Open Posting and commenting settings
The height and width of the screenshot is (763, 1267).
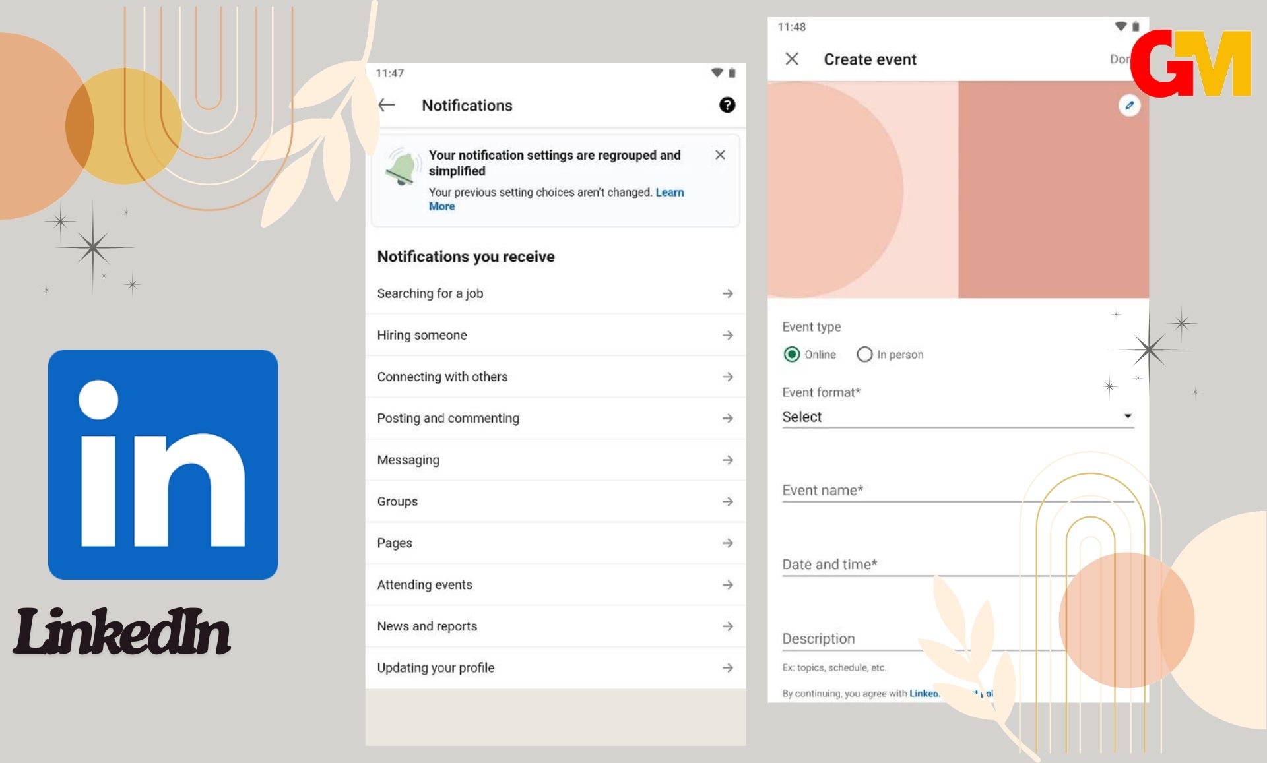pos(555,418)
